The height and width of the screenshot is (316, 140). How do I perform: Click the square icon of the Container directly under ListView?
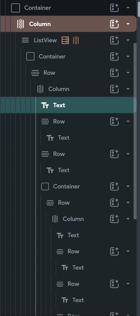pyautogui.click(x=30, y=57)
